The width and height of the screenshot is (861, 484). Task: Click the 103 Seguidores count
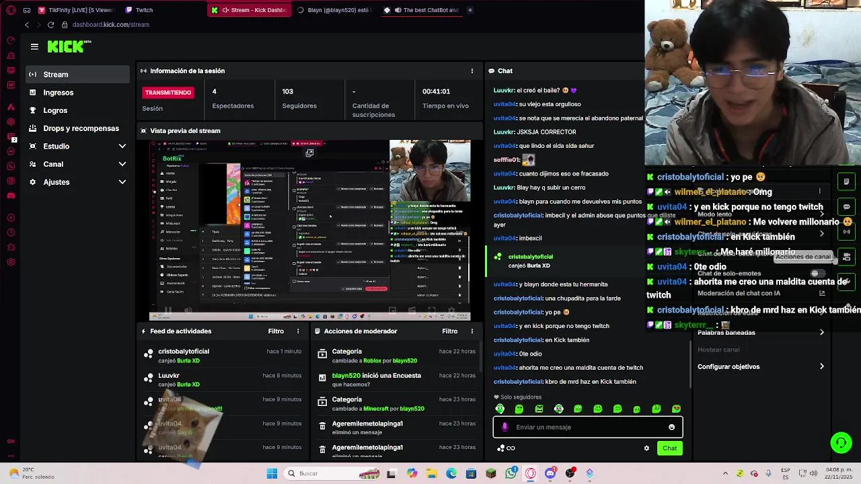288,91
